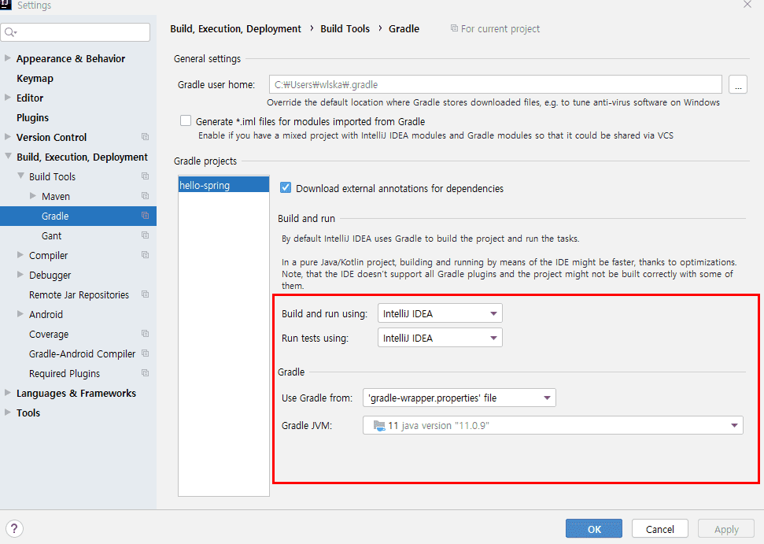The width and height of the screenshot is (764, 544).
Task: Open the Run tests using dropdown
Action: tap(440, 338)
